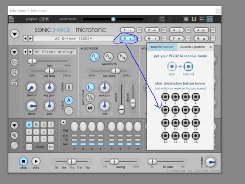Viewport: 245px width, 184px height.
Task: Click the AC Driver preset name field
Action: 73,39
